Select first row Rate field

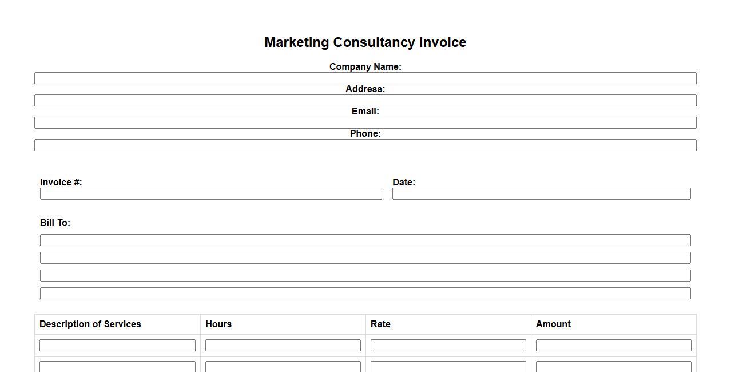[448, 346]
